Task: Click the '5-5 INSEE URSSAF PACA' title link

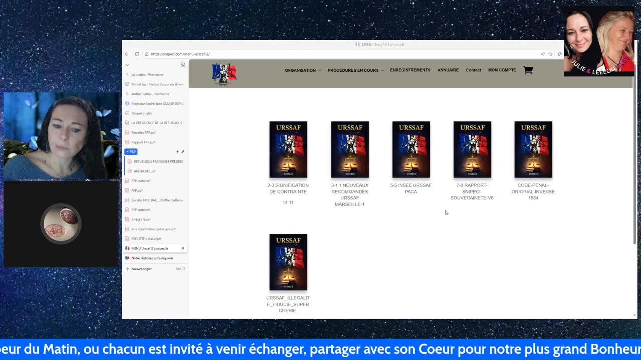Action: (411, 188)
